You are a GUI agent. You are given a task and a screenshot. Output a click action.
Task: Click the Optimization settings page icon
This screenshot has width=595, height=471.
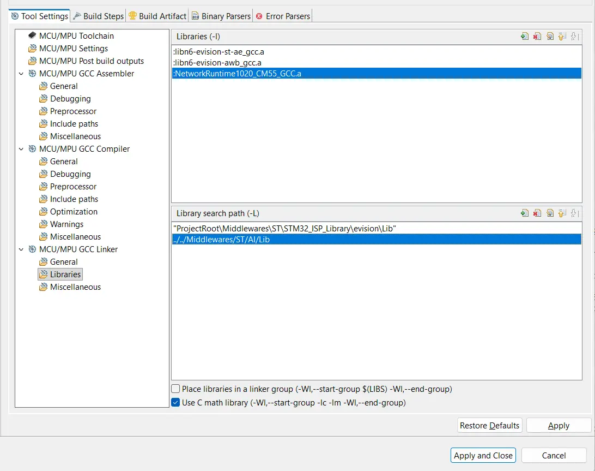(x=43, y=211)
